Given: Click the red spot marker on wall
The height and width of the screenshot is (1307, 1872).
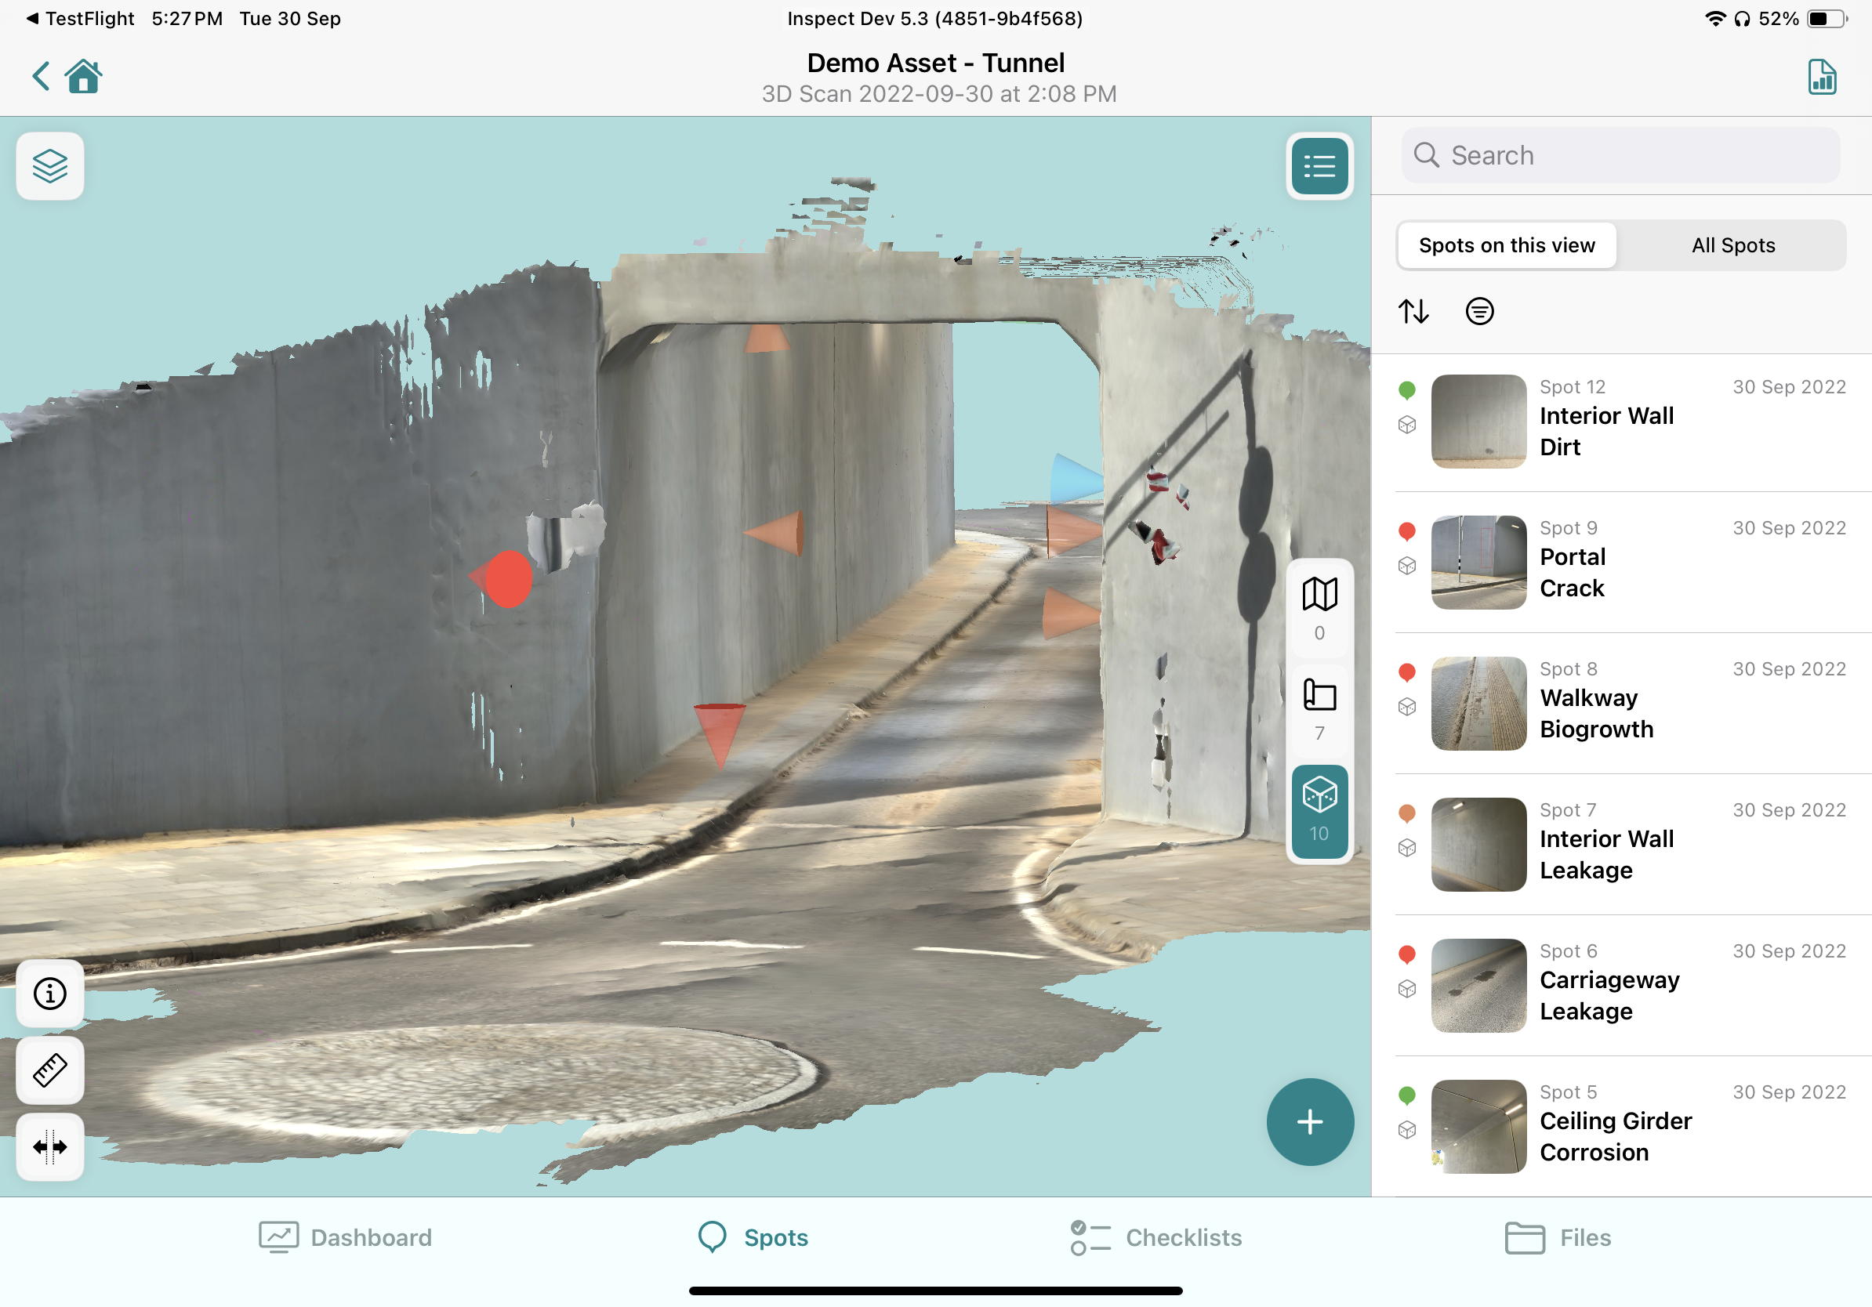Looking at the screenshot, I should click(508, 578).
